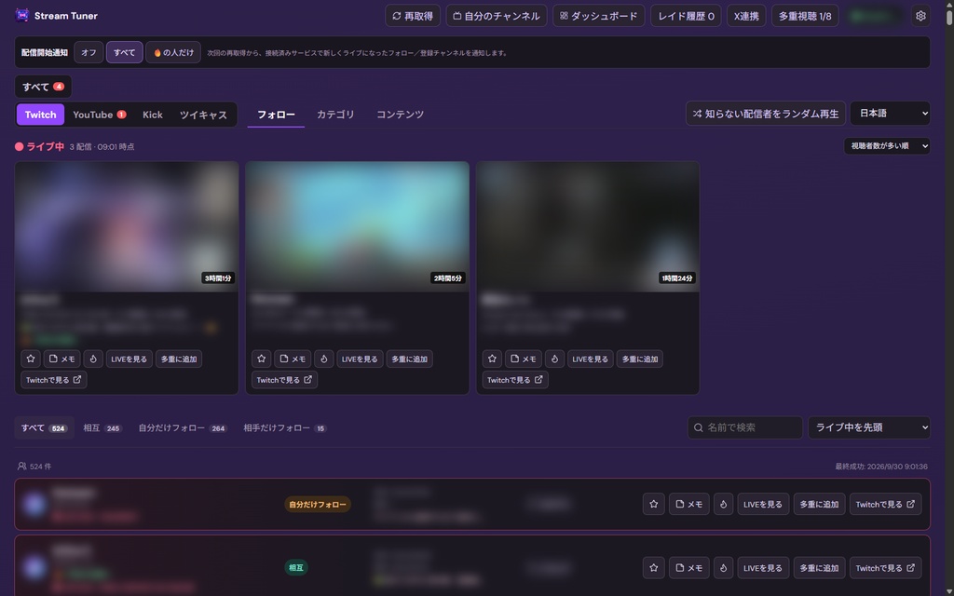Click 多重に追加 on second live card

point(410,359)
